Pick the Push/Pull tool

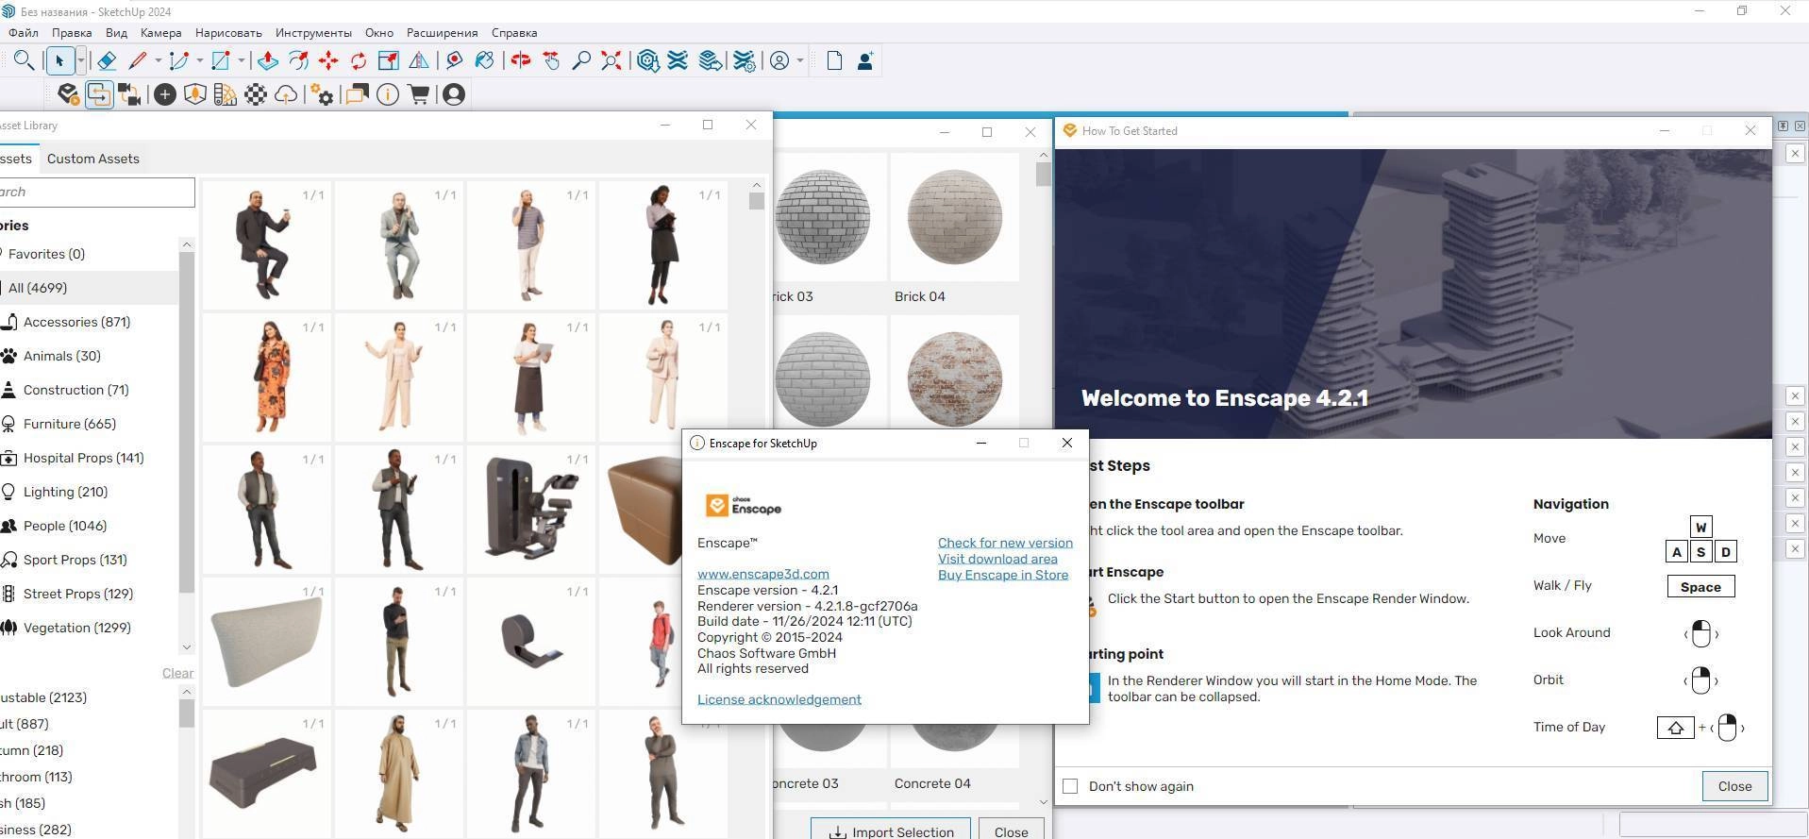pos(268,61)
